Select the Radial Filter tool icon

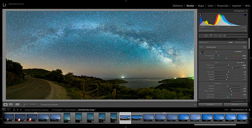(x=220, y=35)
